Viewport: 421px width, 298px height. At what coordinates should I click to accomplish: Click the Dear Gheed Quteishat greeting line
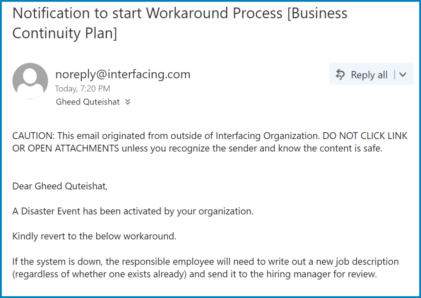[x=60, y=186]
